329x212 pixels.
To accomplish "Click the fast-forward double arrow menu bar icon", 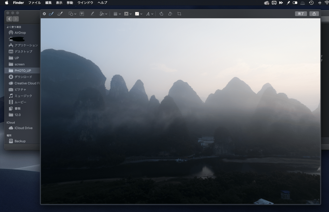I will 281,3.
